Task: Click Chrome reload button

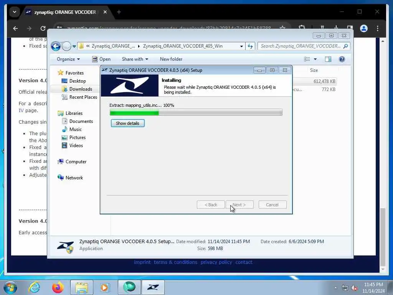Action: click(x=43, y=28)
